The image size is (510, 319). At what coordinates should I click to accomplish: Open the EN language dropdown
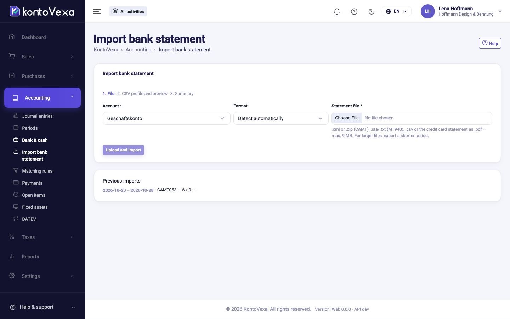396,11
